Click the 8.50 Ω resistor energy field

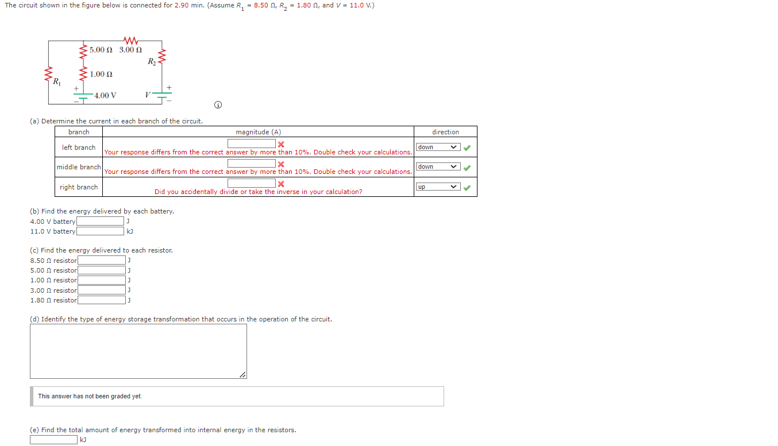click(x=101, y=260)
